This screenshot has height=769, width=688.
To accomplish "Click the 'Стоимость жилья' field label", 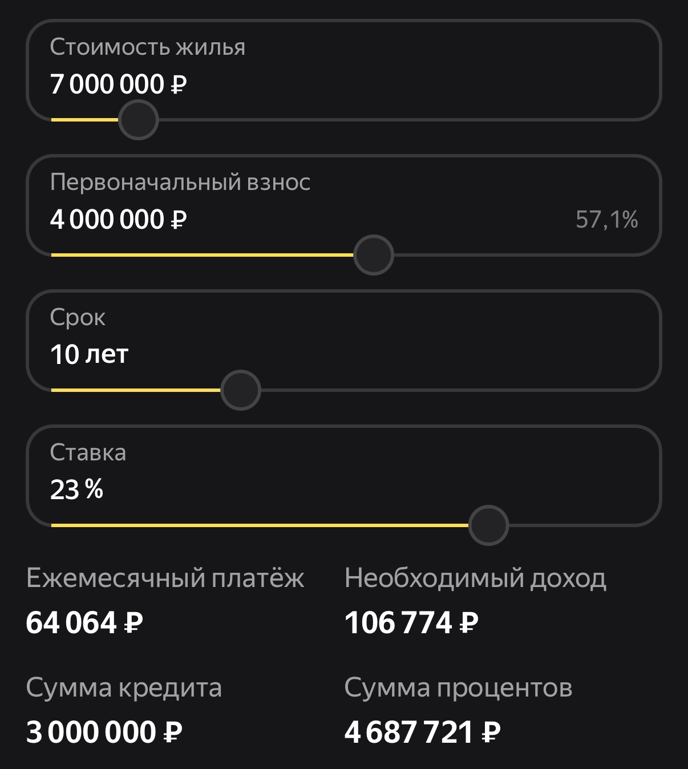I will (147, 47).
